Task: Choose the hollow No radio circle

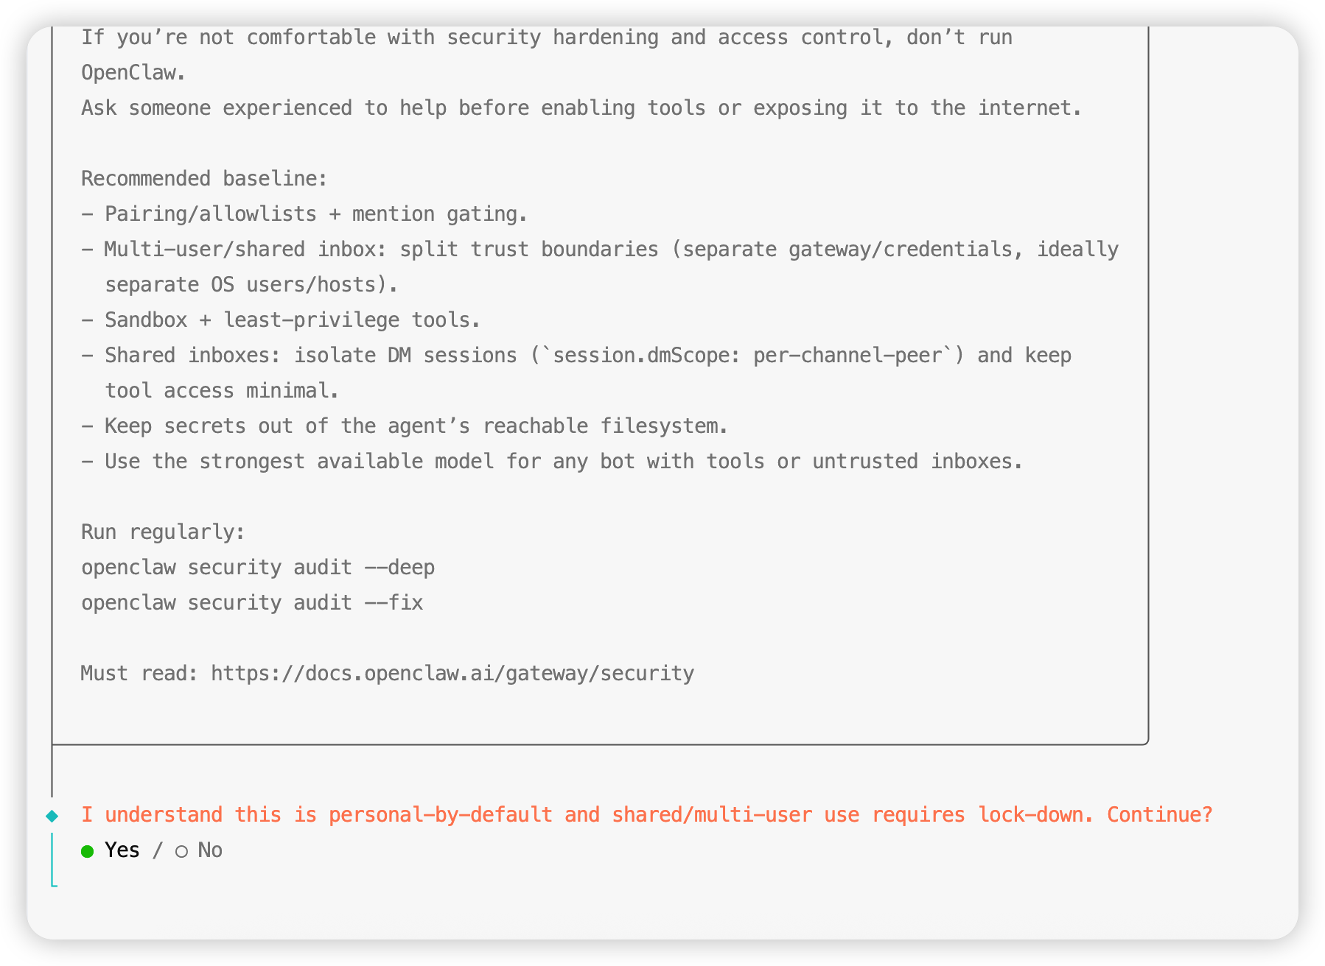Action: [181, 851]
